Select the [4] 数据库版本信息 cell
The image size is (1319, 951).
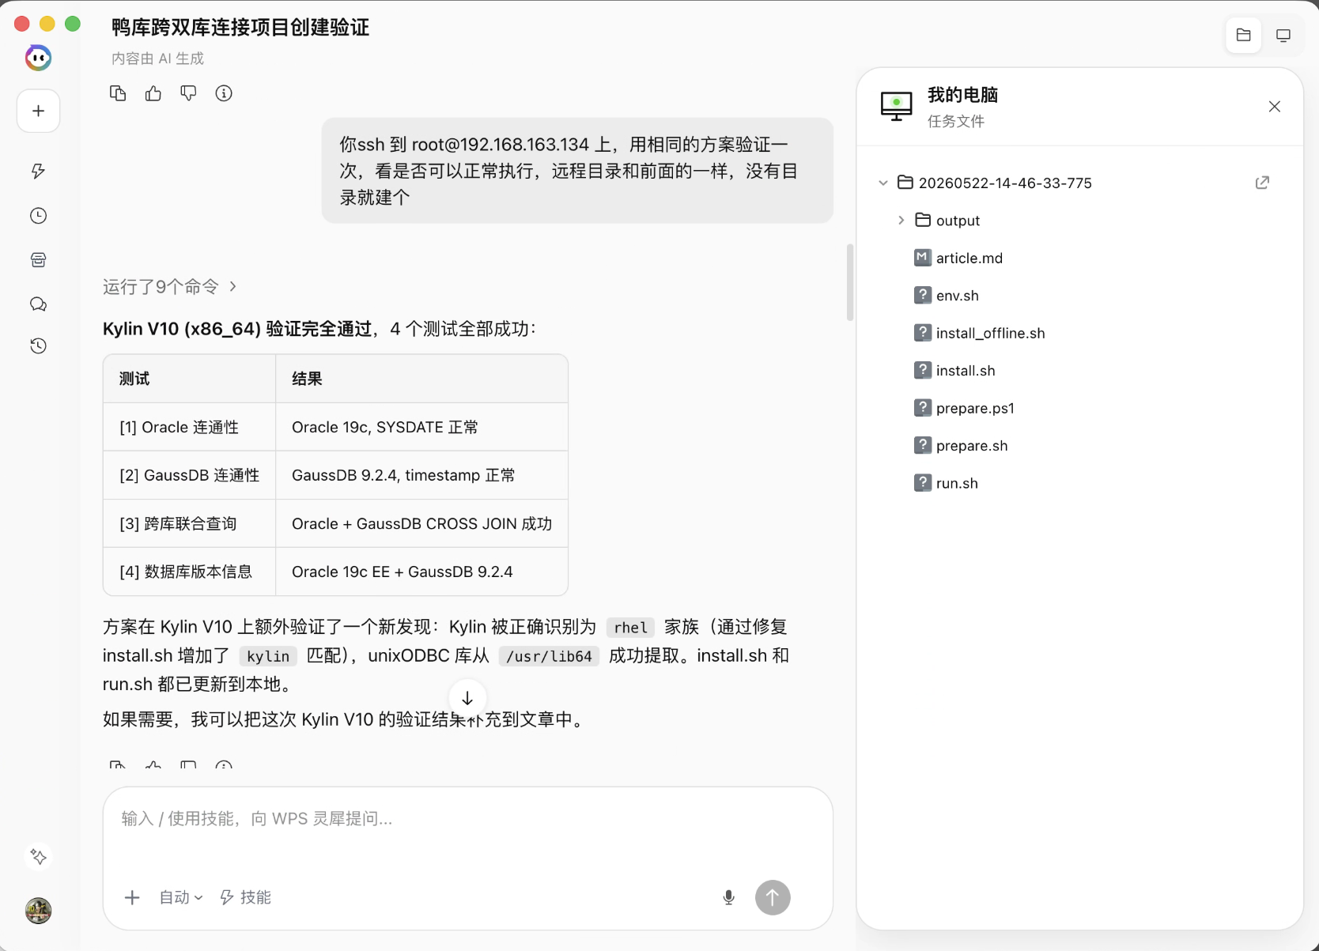click(x=189, y=572)
